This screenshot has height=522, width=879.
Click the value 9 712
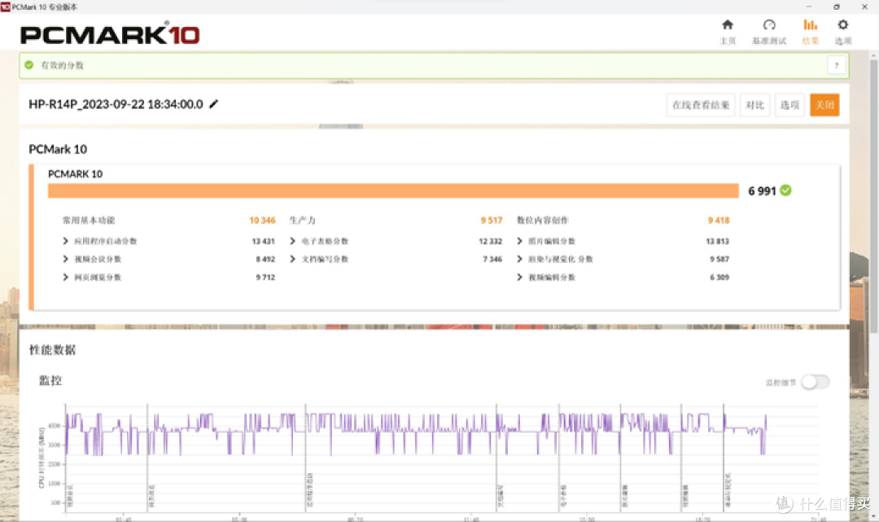click(265, 277)
